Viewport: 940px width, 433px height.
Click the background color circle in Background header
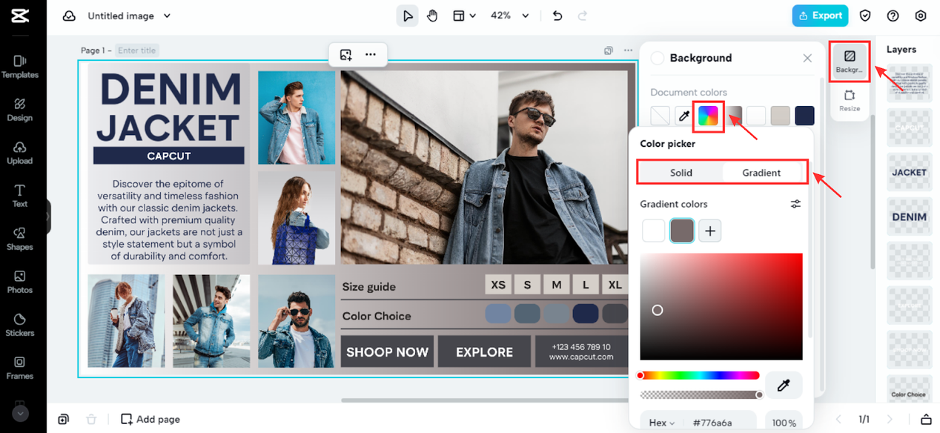click(x=657, y=58)
